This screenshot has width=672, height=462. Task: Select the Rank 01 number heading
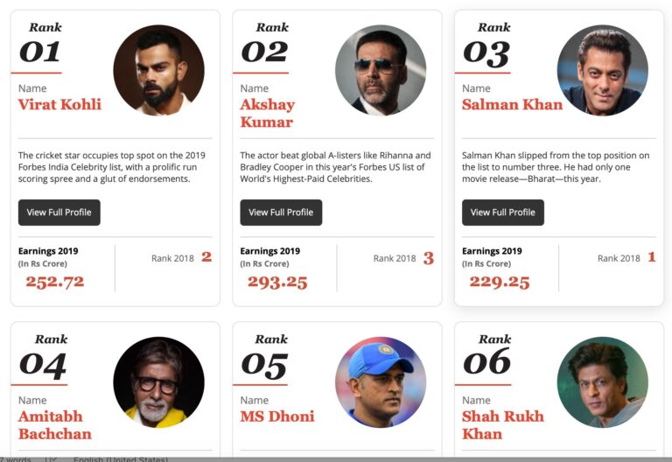click(40, 52)
